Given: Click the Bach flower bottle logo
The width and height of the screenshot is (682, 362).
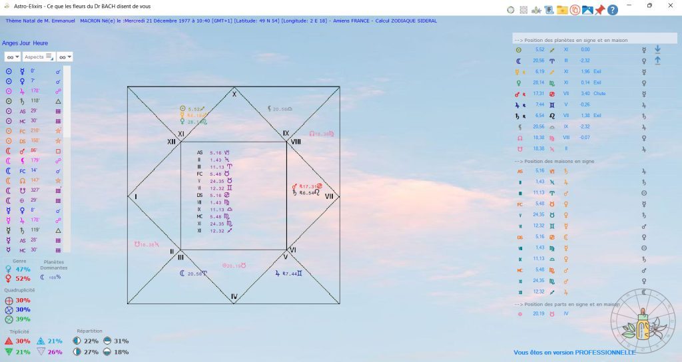Looking at the screenshot, I should click(x=643, y=319).
